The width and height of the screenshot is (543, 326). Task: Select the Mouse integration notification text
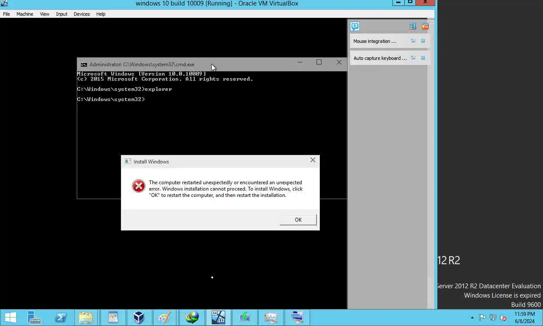point(375,41)
